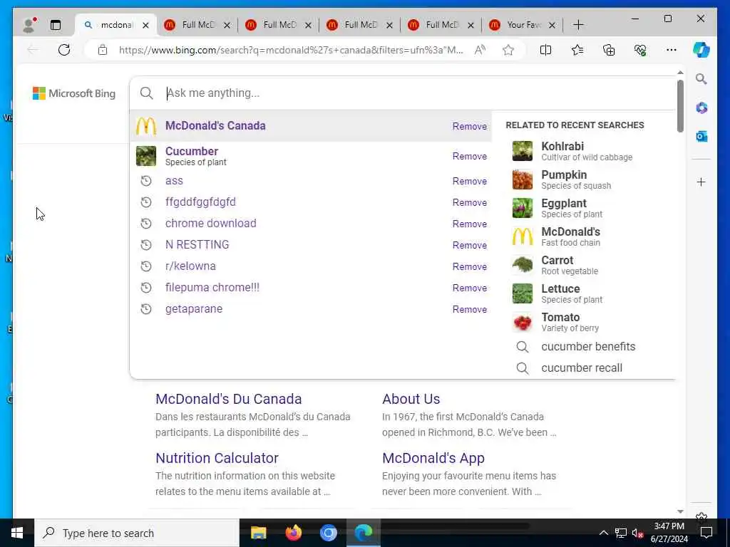Open the volume icon in system tray

637,533
